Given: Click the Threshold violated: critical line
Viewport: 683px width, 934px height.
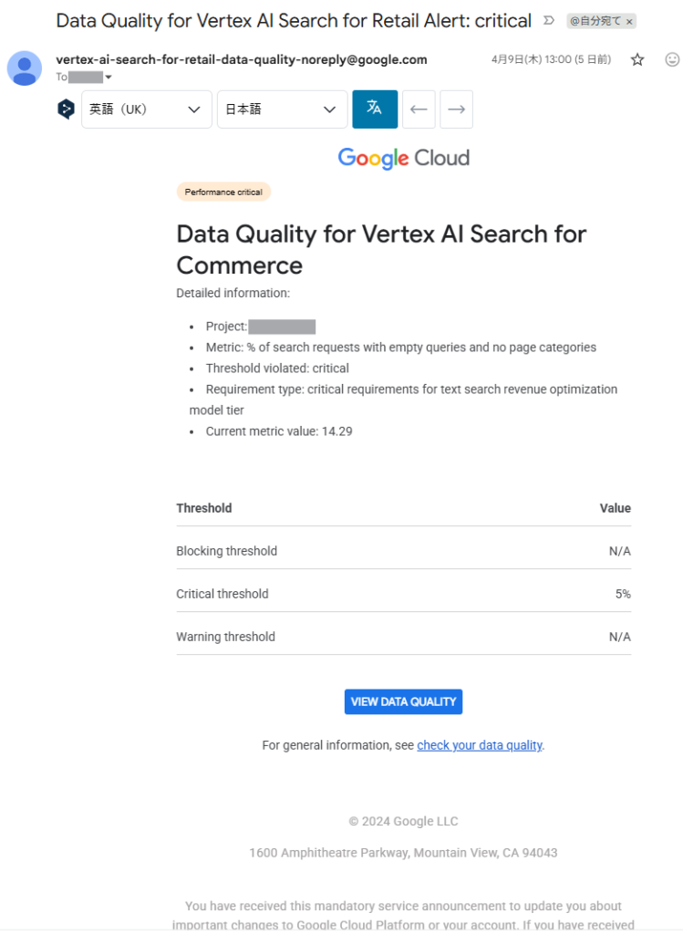Looking at the screenshot, I should tap(277, 368).
